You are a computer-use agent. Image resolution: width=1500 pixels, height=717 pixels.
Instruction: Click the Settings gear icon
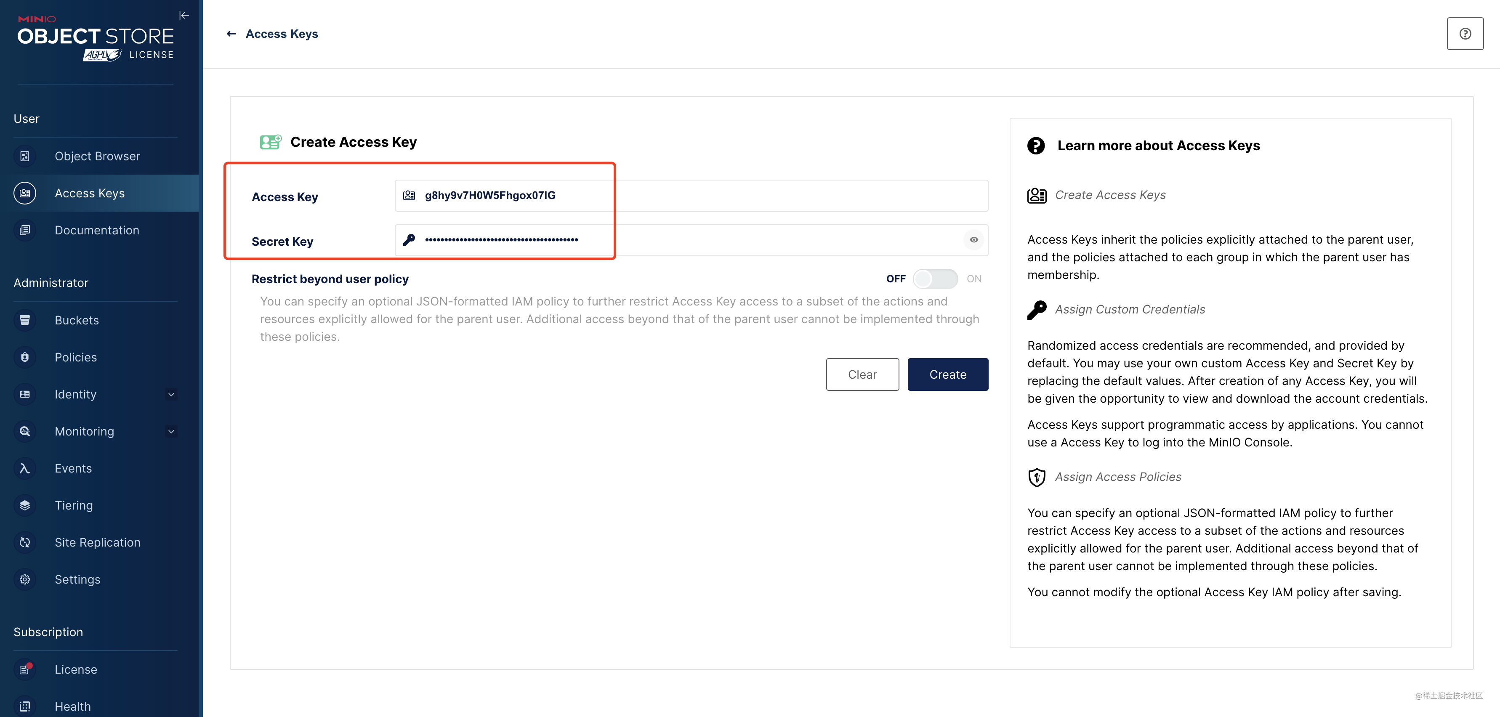(x=24, y=580)
